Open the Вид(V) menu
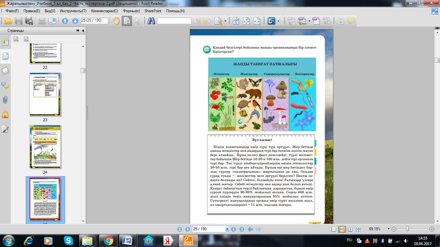 [50, 11]
